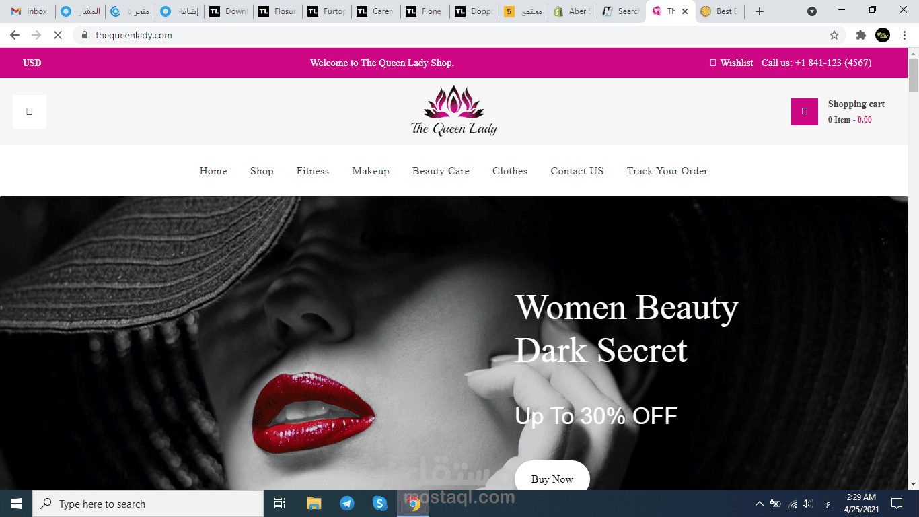Open the Shop menu item
Screen dimensions: 919x517
click(262, 171)
